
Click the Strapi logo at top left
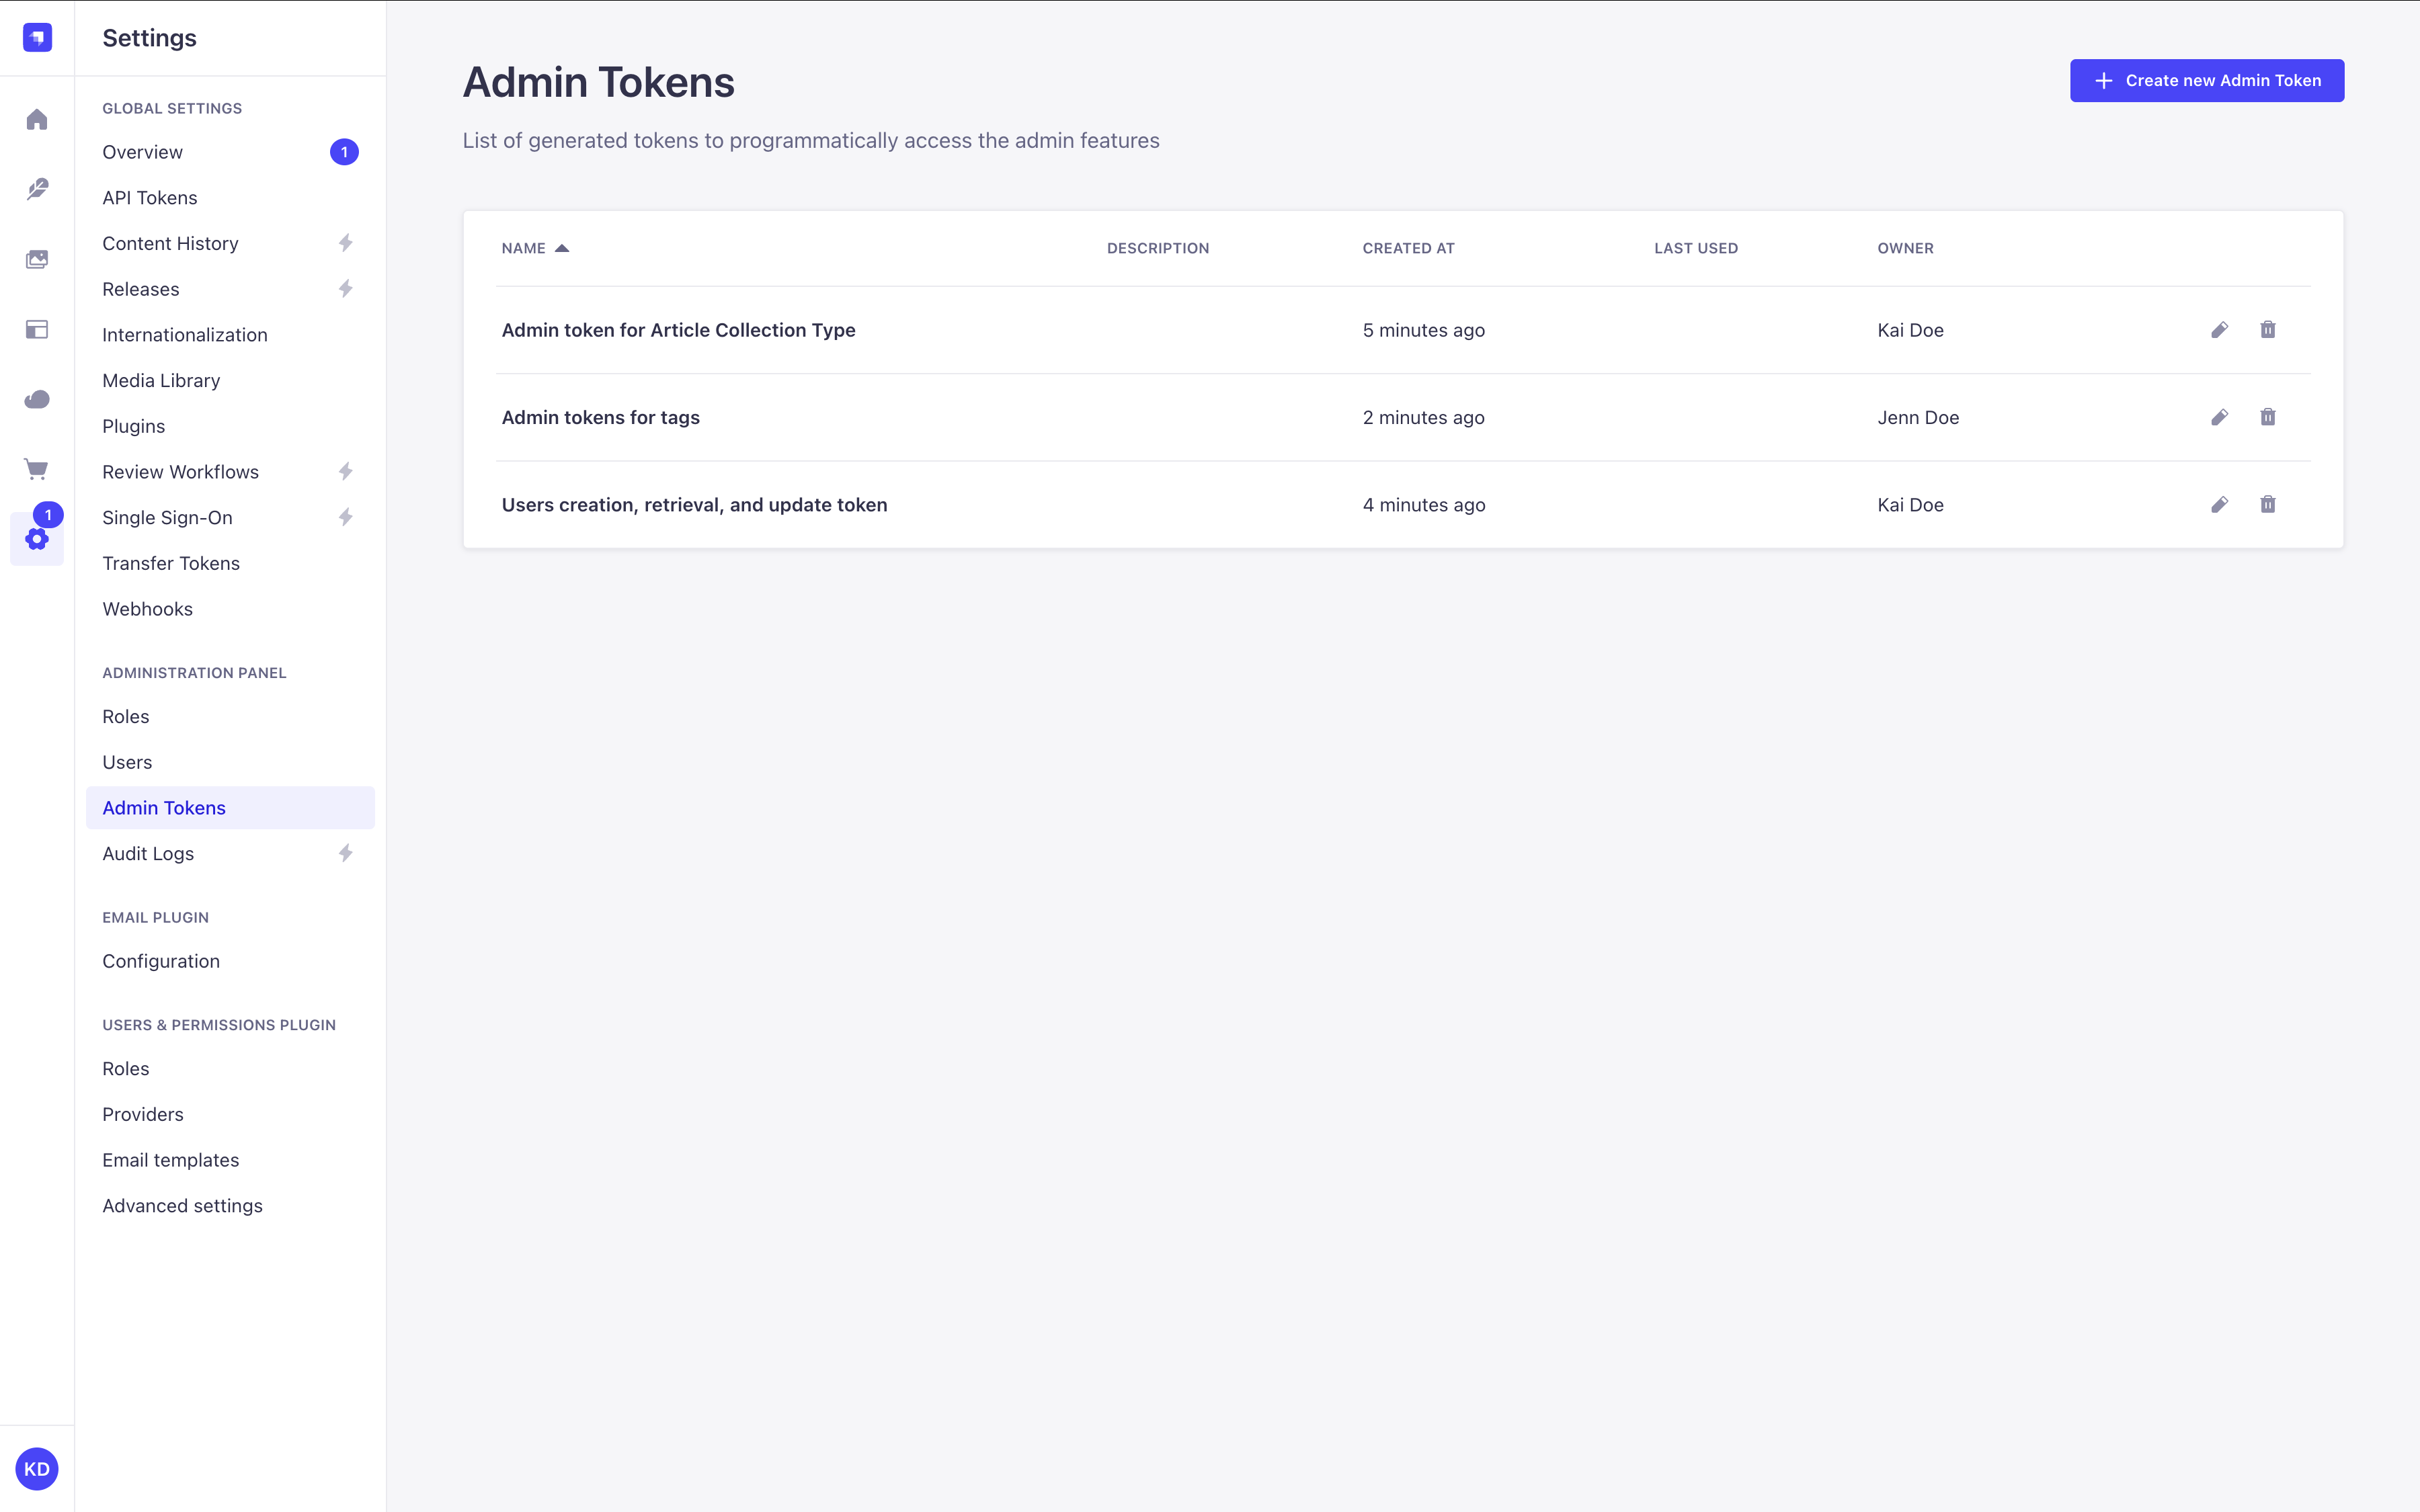click(37, 37)
